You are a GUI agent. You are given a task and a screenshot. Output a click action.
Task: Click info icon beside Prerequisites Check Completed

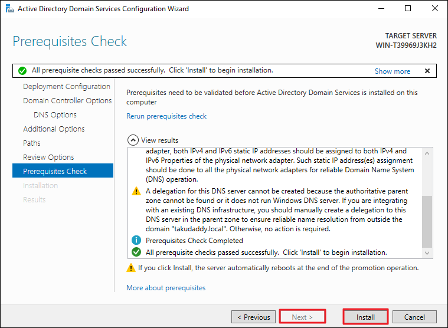click(x=136, y=240)
